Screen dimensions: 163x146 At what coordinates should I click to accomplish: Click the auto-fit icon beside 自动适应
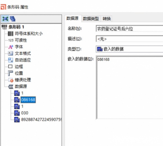(10, 60)
